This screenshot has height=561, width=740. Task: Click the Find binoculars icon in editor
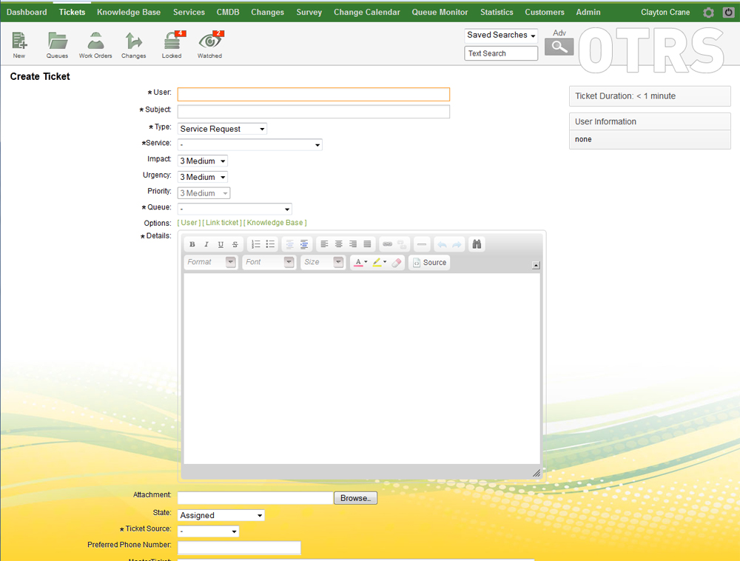pyautogui.click(x=477, y=244)
